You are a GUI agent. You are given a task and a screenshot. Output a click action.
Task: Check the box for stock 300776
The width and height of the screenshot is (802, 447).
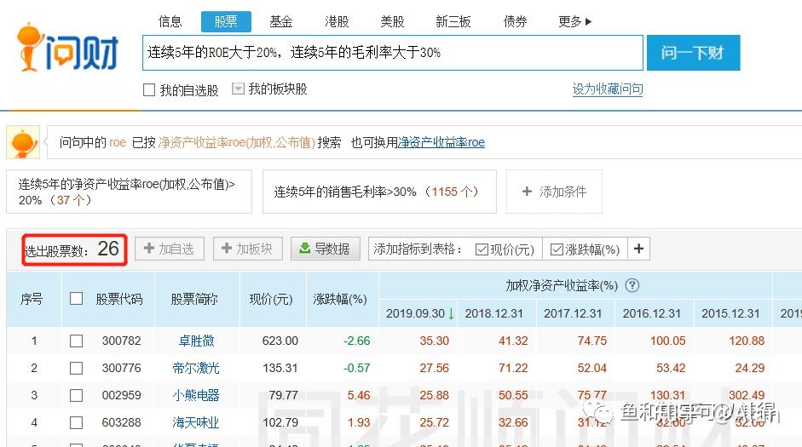pyautogui.click(x=76, y=368)
